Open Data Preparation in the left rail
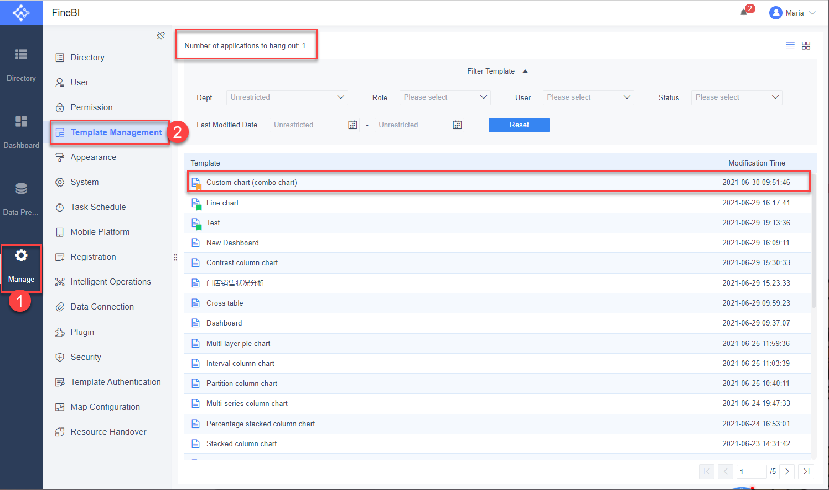The width and height of the screenshot is (829, 490). tap(21, 197)
